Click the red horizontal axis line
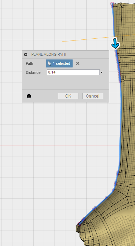This screenshot has width=135, height=246. tap(60, 146)
